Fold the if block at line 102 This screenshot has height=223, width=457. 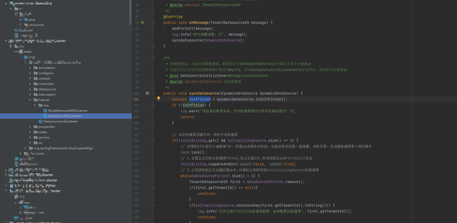coord(153,105)
